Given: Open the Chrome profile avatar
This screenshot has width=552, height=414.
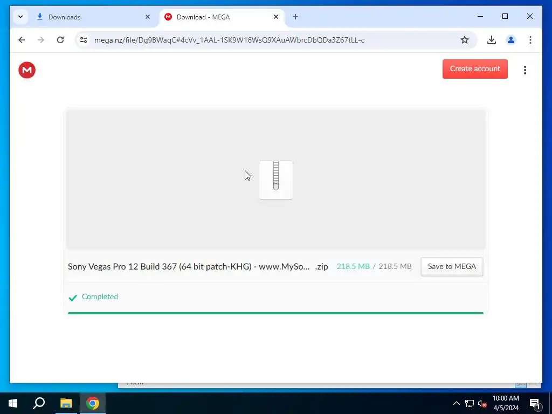Looking at the screenshot, I should (x=511, y=40).
